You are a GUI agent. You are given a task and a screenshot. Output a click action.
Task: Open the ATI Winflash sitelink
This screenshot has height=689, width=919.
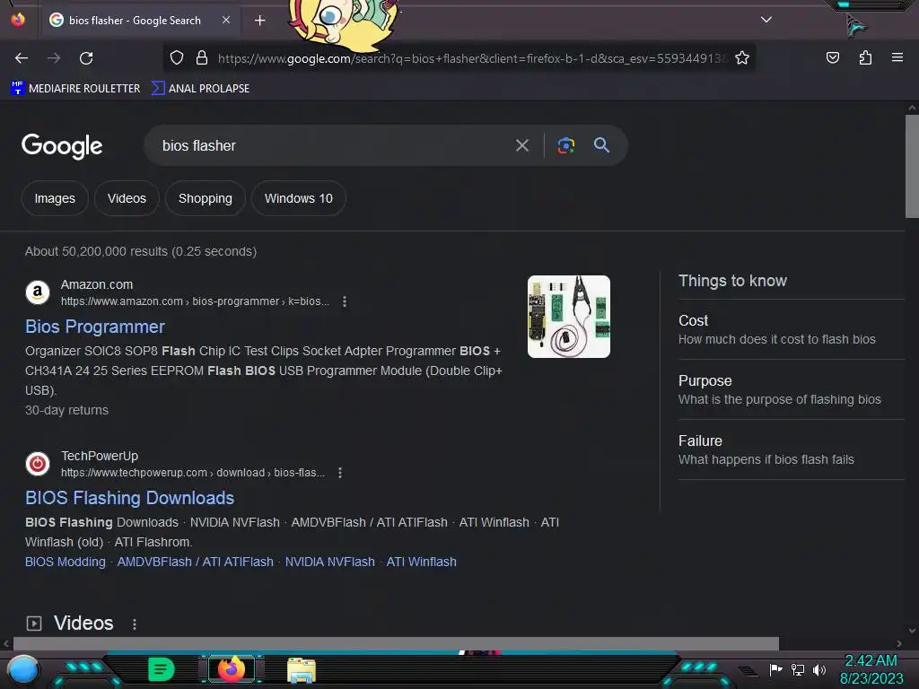point(422,562)
